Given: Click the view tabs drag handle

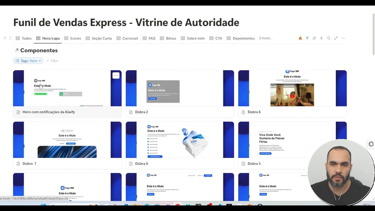Looking at the screenshot, I should point(10,38).
